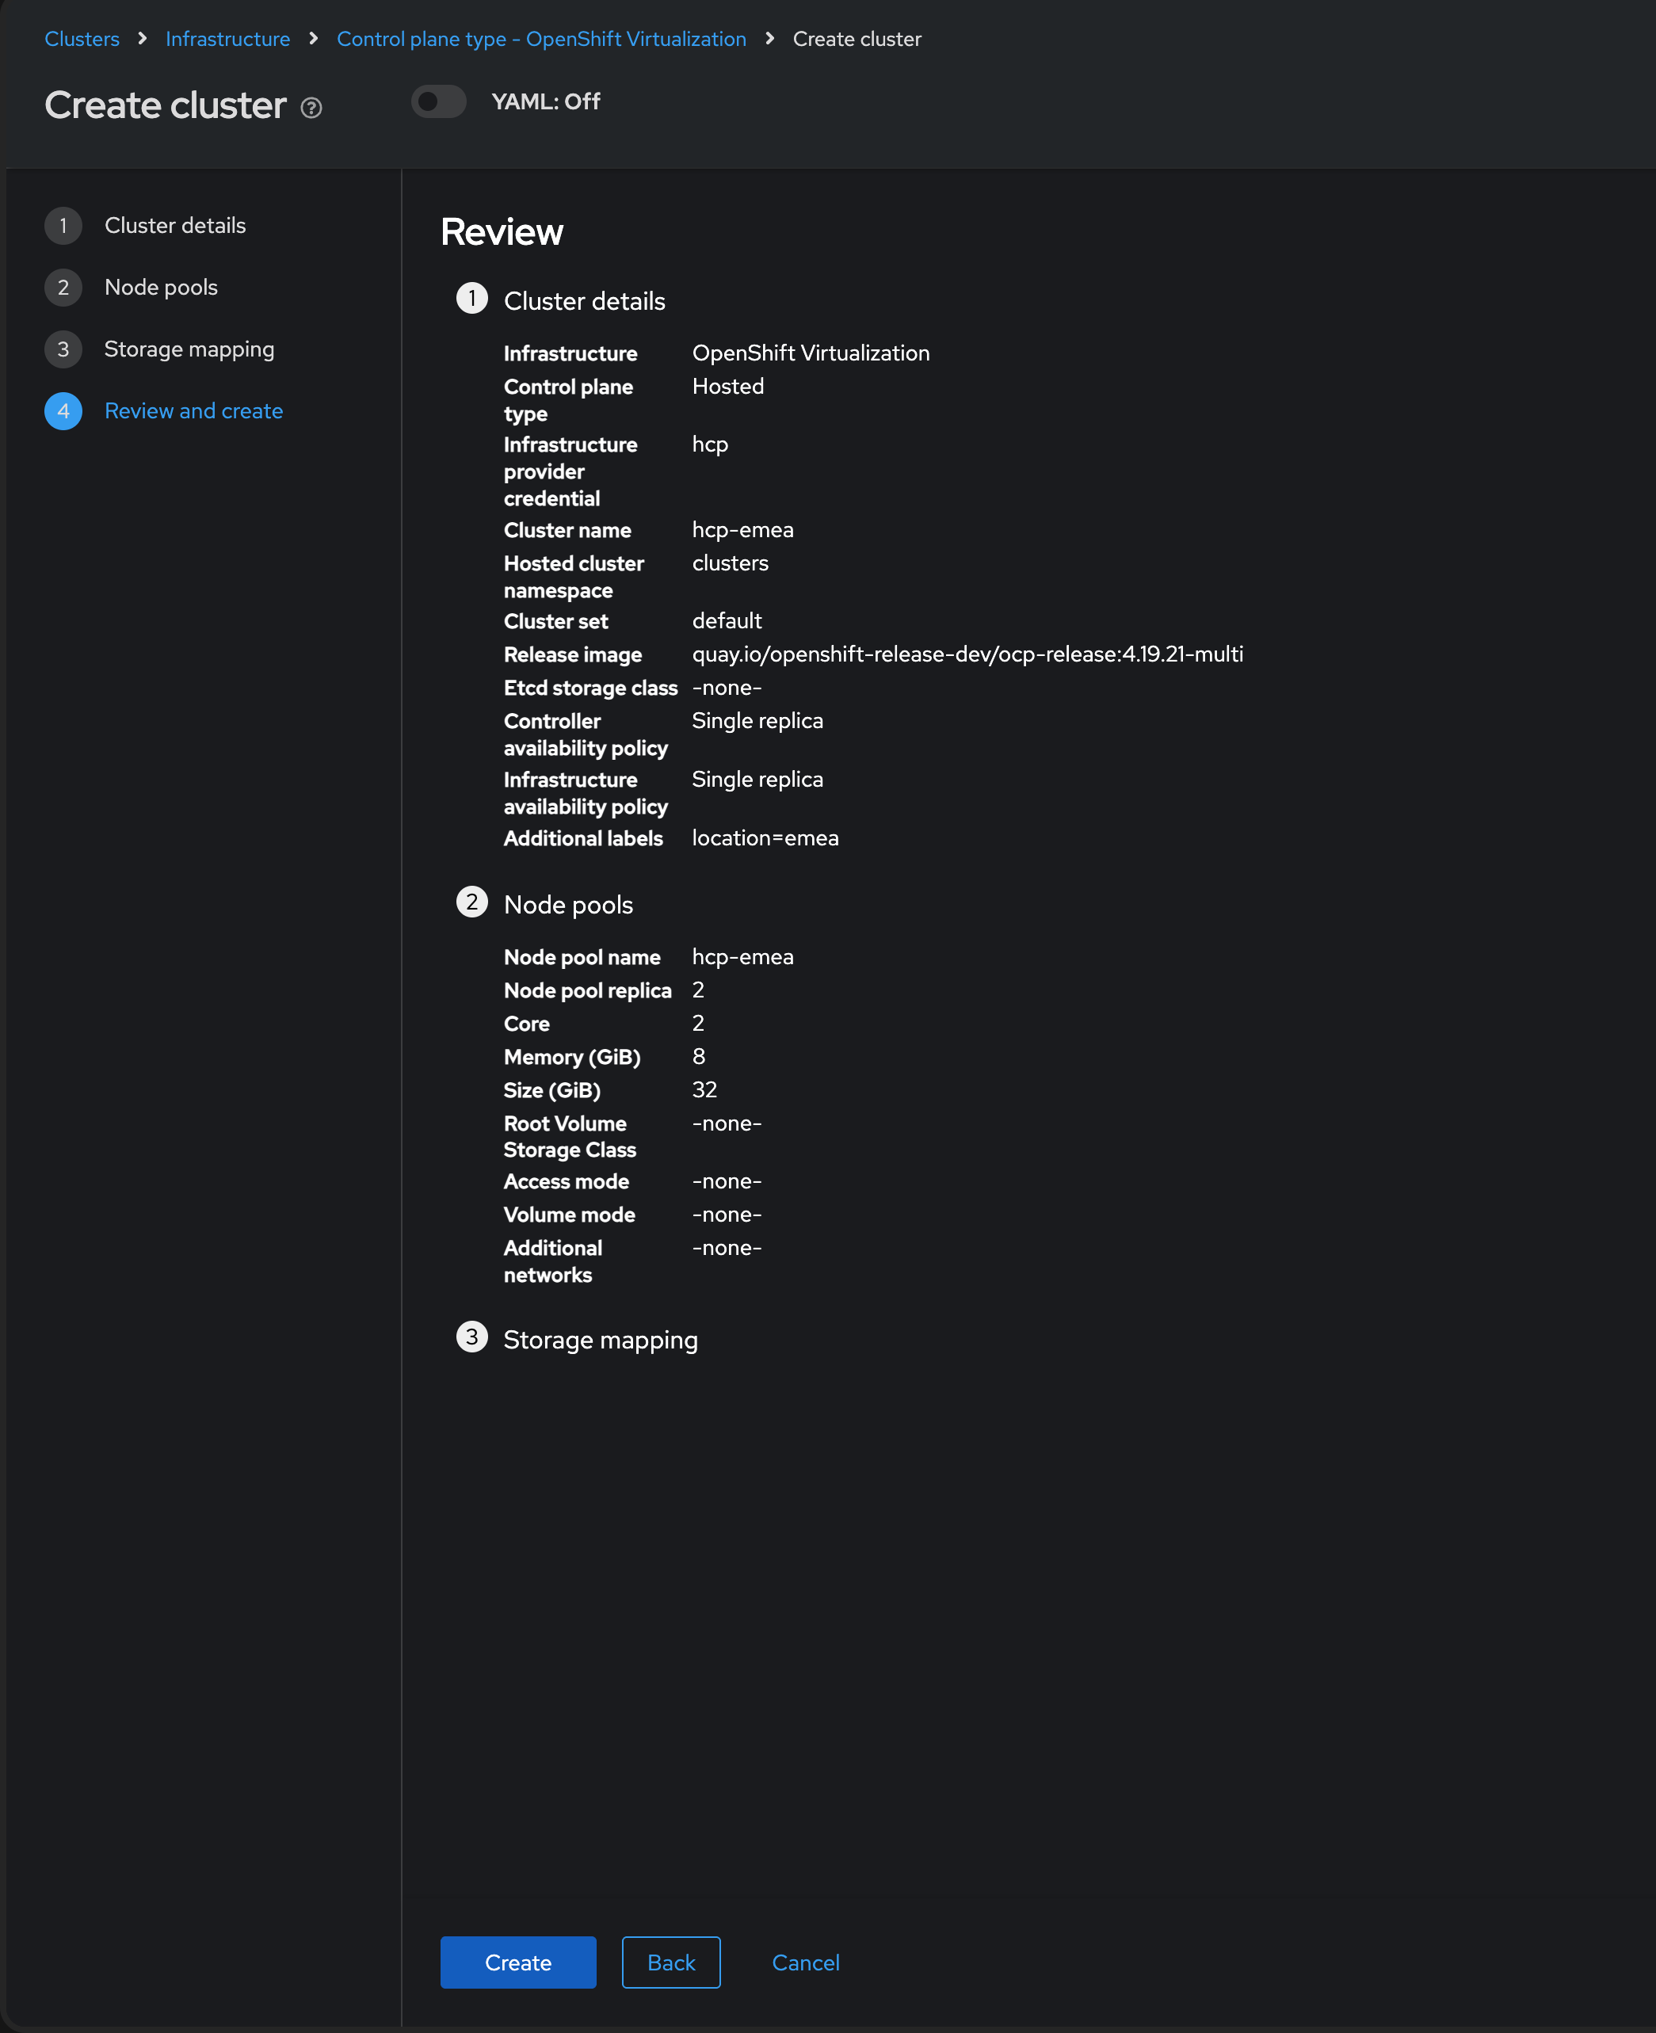The image size is (1656, 2033).
Task: Click the step 3 number badge in sidebar
Action: (x=63, y=350)
